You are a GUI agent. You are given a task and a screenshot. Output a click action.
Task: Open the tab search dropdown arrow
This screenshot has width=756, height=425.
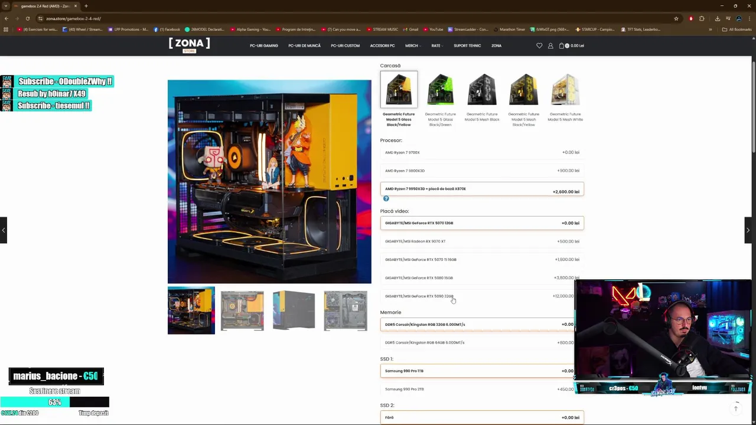pyautogui.click(x=6, y=6)
